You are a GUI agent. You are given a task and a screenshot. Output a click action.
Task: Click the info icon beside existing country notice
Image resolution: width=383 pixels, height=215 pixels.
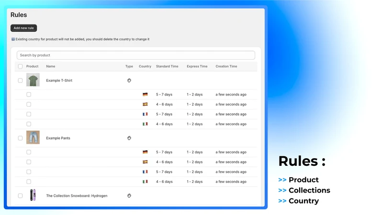tap(13, 39)
